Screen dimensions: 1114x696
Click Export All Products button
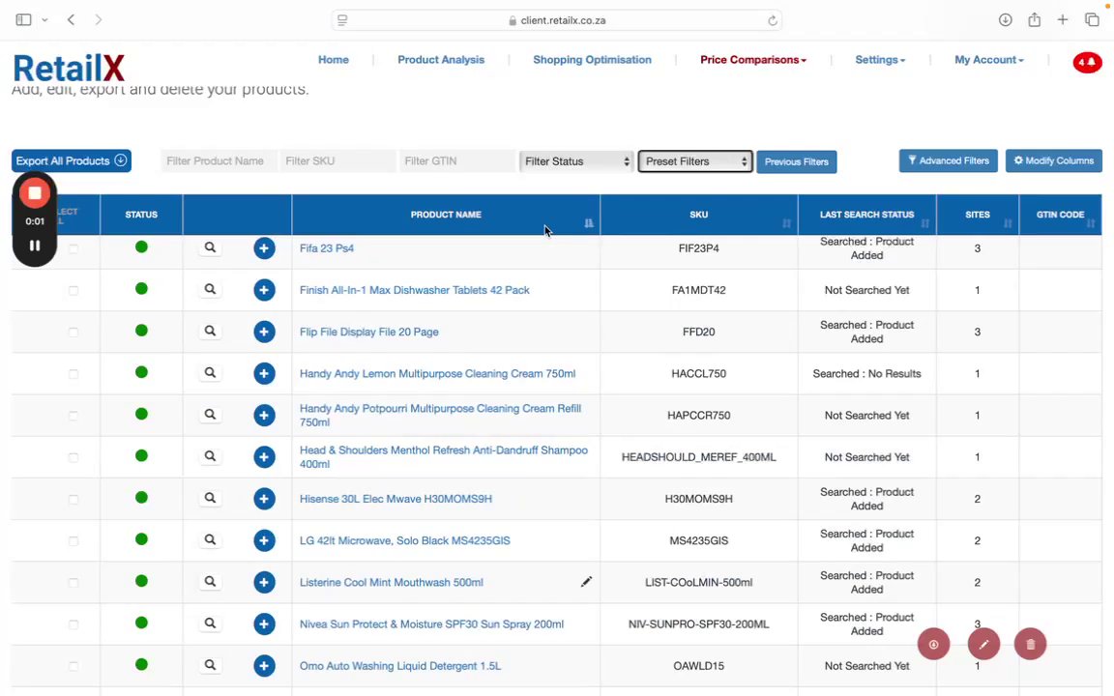71,160
